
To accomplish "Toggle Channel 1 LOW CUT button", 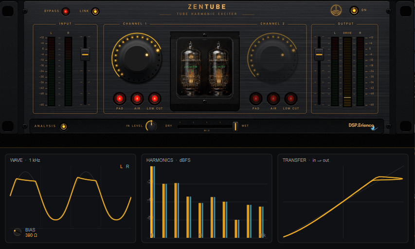I will pyautogui.click(x=155, y=98).
